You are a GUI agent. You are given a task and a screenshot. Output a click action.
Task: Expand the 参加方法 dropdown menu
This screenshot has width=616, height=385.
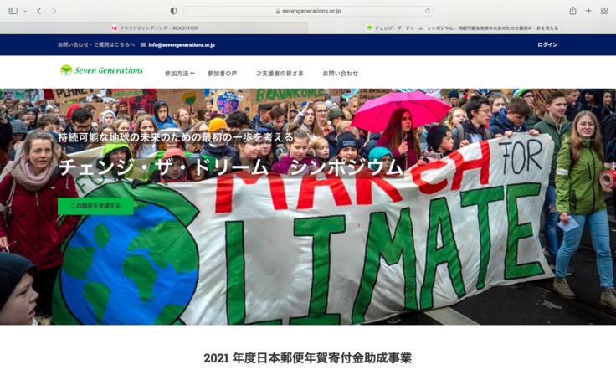pos(179,74)
